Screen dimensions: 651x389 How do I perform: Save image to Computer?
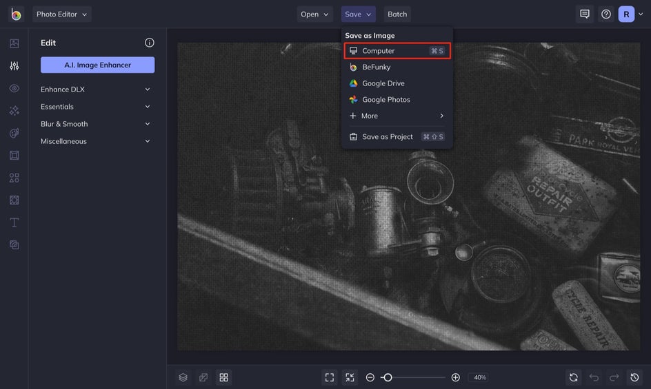click(x=397, y=50)
